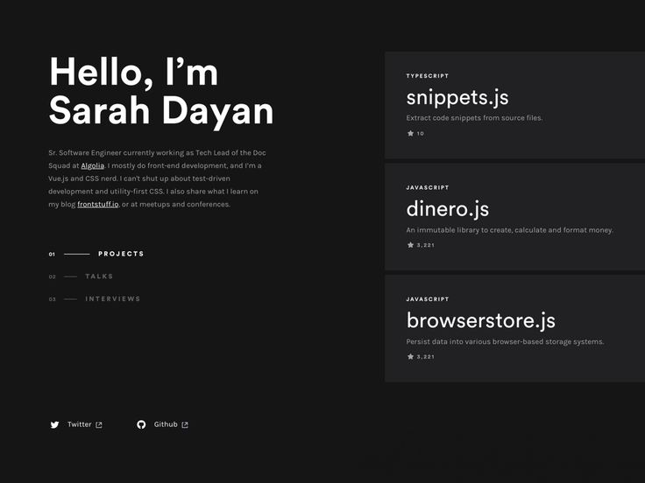Click the 'Hello, I'm Sarah Dayan' heading

pyautogui.click(x=161, y=92)
